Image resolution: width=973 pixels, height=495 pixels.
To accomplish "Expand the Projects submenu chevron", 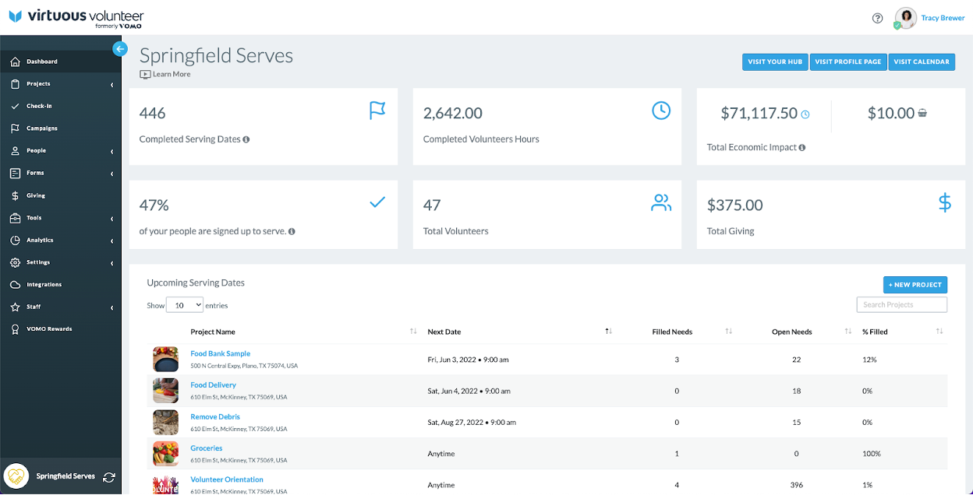I will pyautogui.click(x=111, y=84).
